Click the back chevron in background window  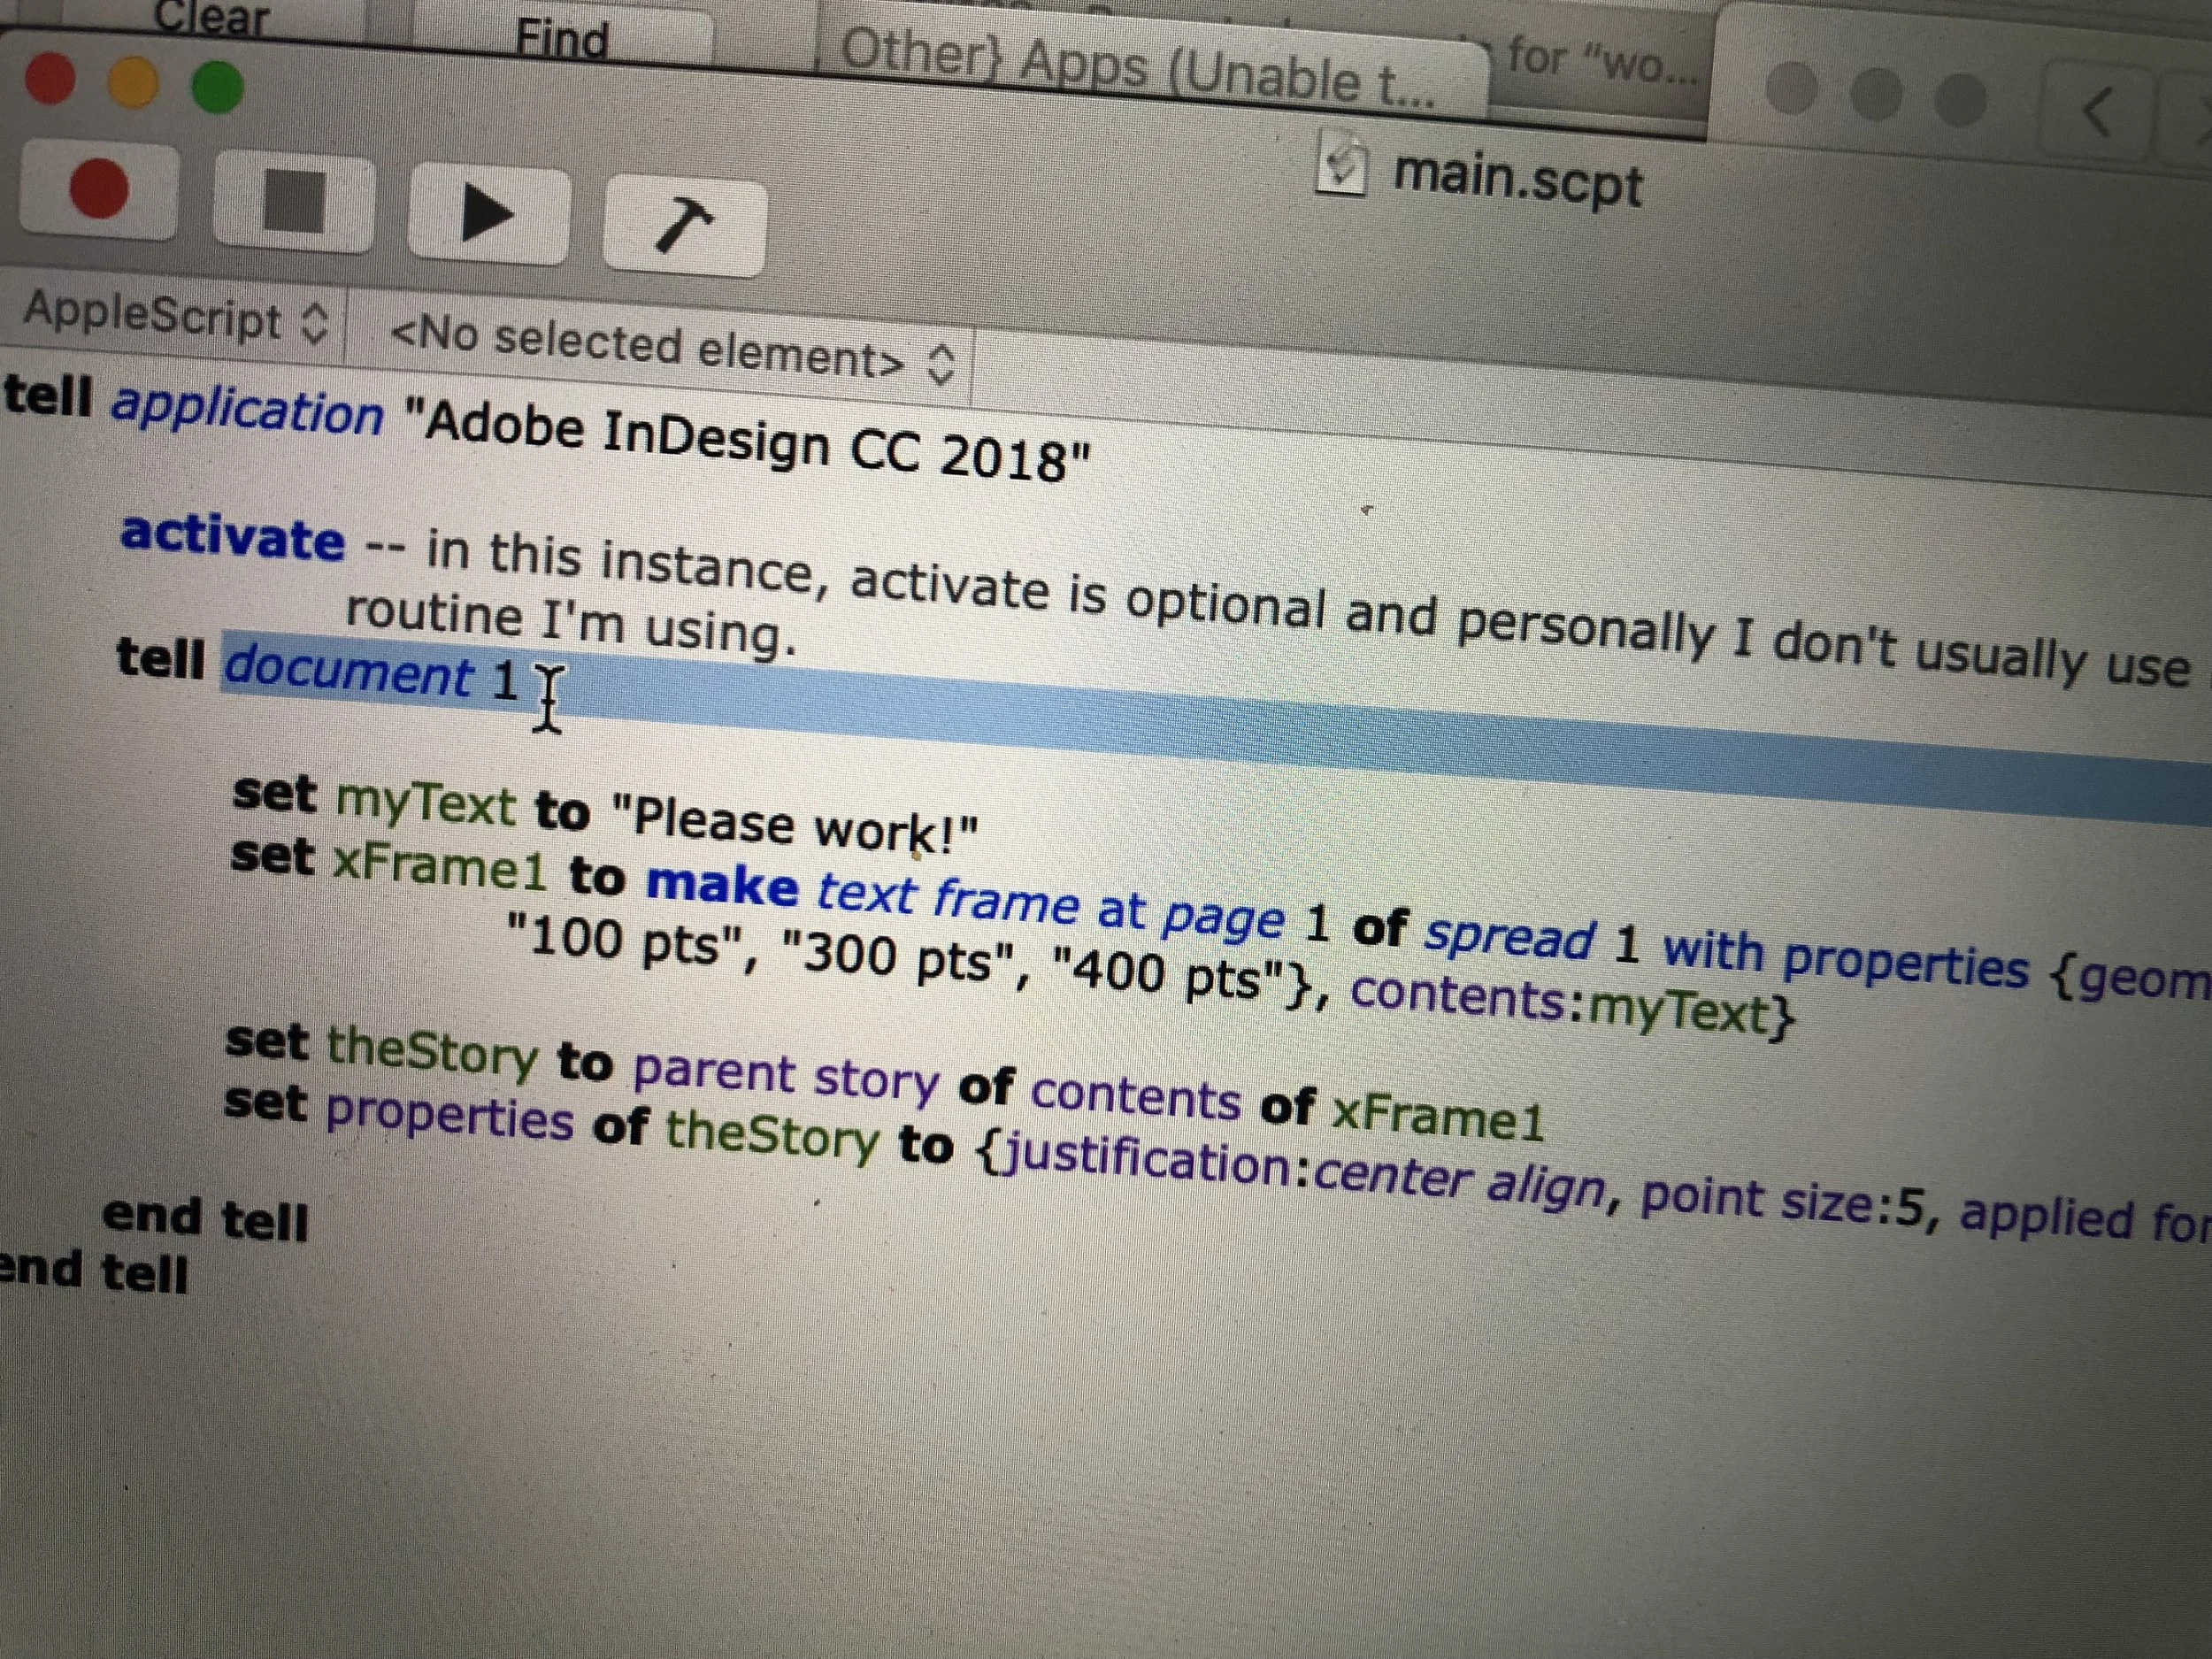coord(2098,111)
